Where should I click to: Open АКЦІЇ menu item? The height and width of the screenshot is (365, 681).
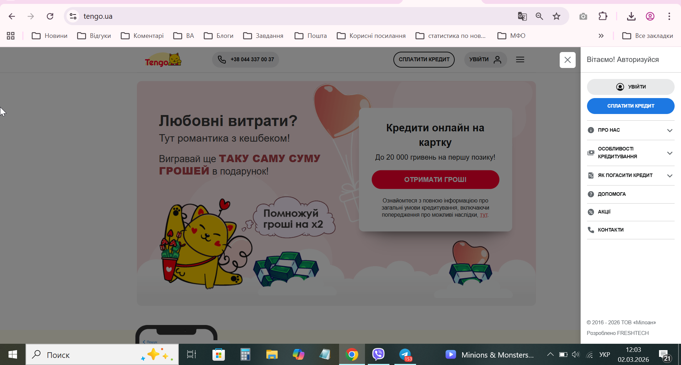click(x=631, y=212)
